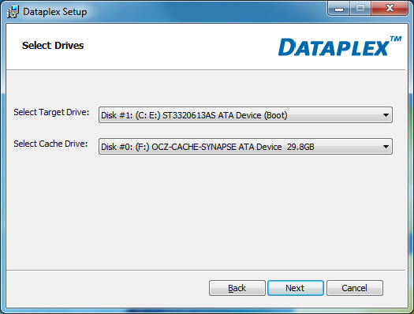Click the 'Select Cache Drive:' label

coord(50,144)
